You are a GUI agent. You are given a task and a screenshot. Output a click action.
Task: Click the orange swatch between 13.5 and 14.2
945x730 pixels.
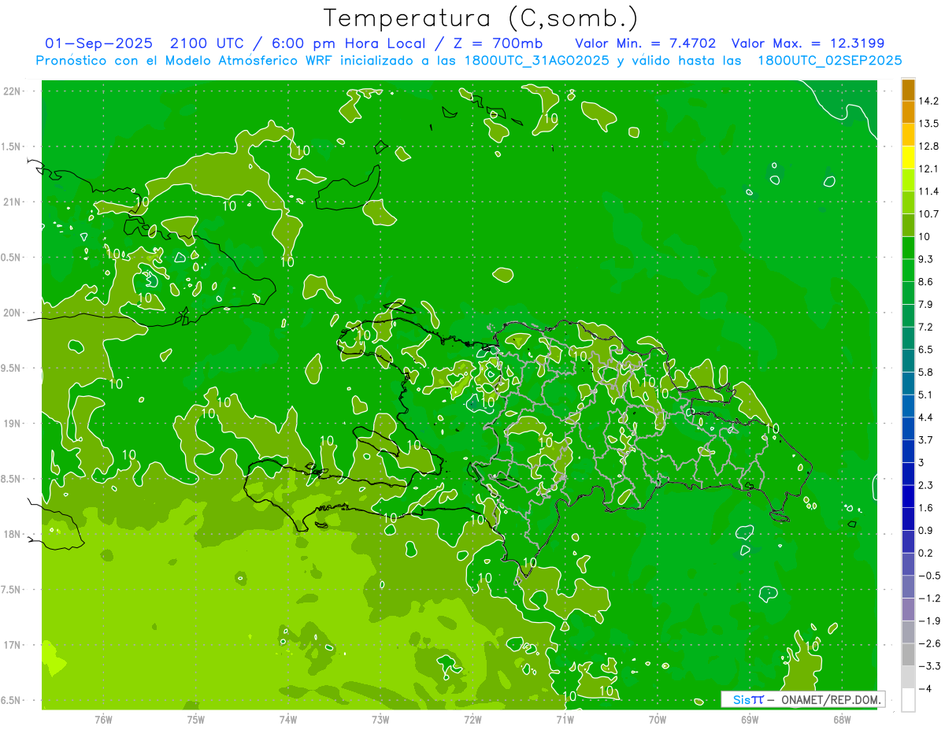pos(908,113)
